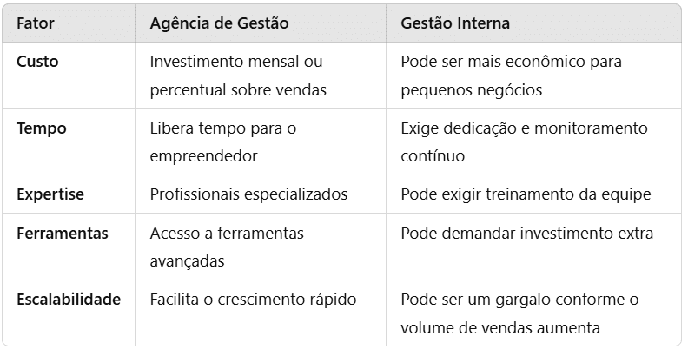Select the "Custo" row label
The height and width of the screenshot is (349, 688).
[x=37, y=63]
